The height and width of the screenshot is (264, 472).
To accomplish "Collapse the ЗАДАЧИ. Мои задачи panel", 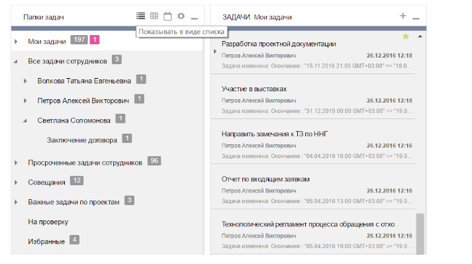I will pos(416,19).
